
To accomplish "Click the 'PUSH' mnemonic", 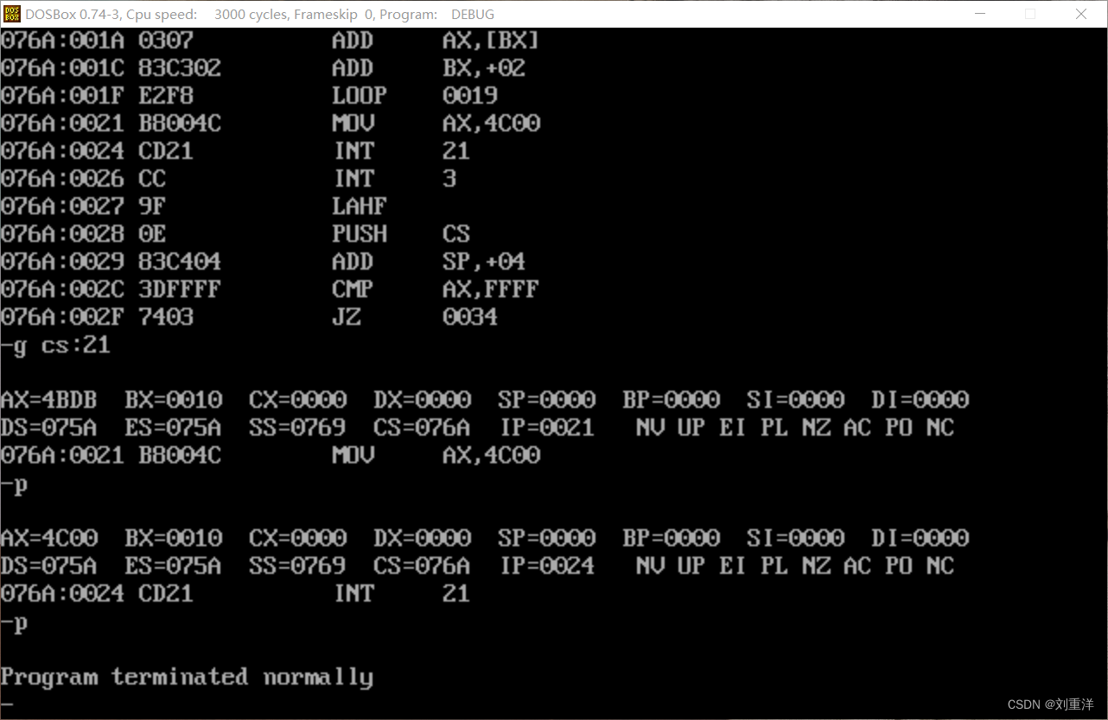I will coord(360,233).
